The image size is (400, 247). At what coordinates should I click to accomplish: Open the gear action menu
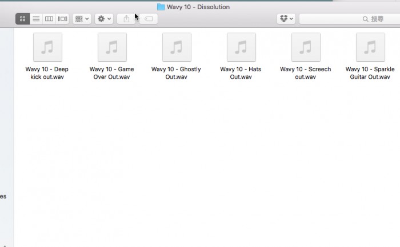coord(104,19)
